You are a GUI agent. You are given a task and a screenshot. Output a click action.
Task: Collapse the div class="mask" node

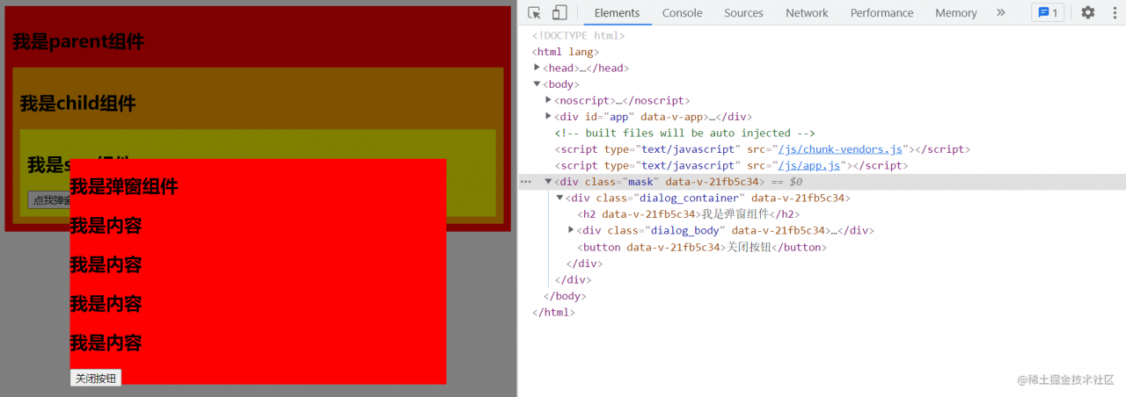tap(549, 182)
